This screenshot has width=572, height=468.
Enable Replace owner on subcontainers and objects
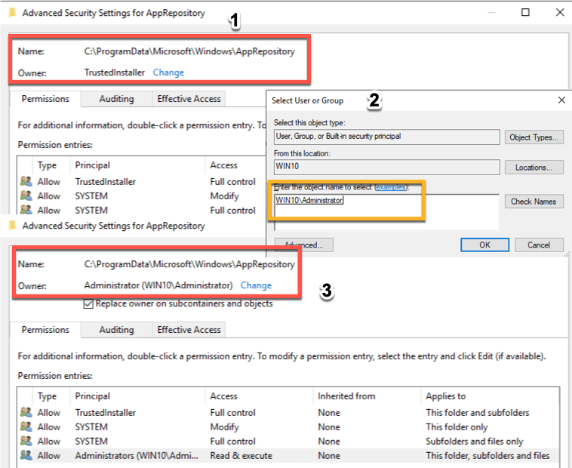[x=88, y=303]
